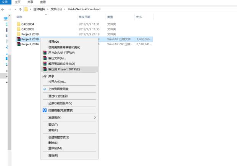Click WinRAR icon beside 用 WinRAR 打开
The image size is (237, 166).
pyautogui.click(x=45, y=53)
